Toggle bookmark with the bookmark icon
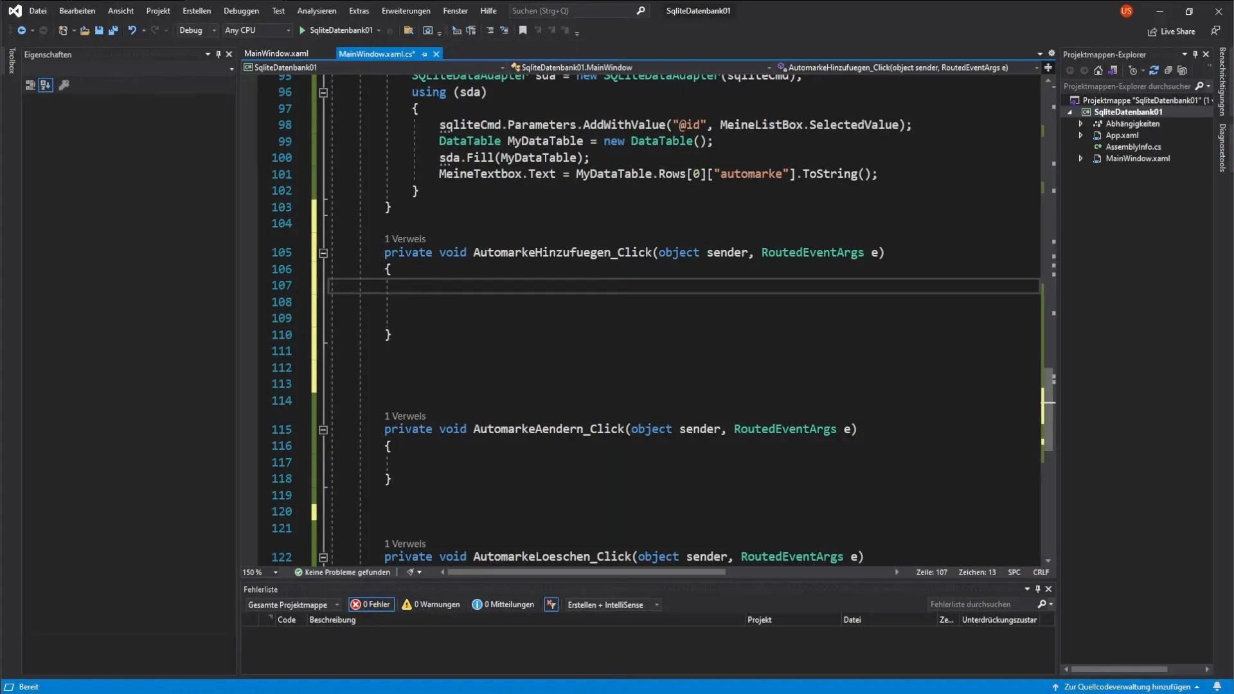 (x=523, y=30)
